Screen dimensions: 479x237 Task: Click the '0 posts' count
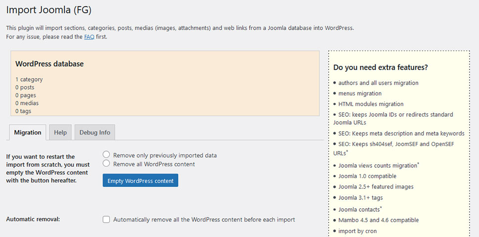click(x=25, y=88)
